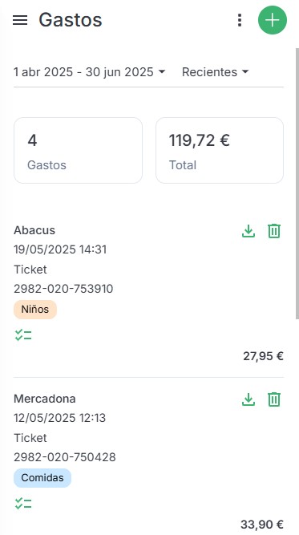The height and width of the screenshot is (535, 299).
Task: Click the 119,72 € Total card
Action: click(x=220, y=151)
